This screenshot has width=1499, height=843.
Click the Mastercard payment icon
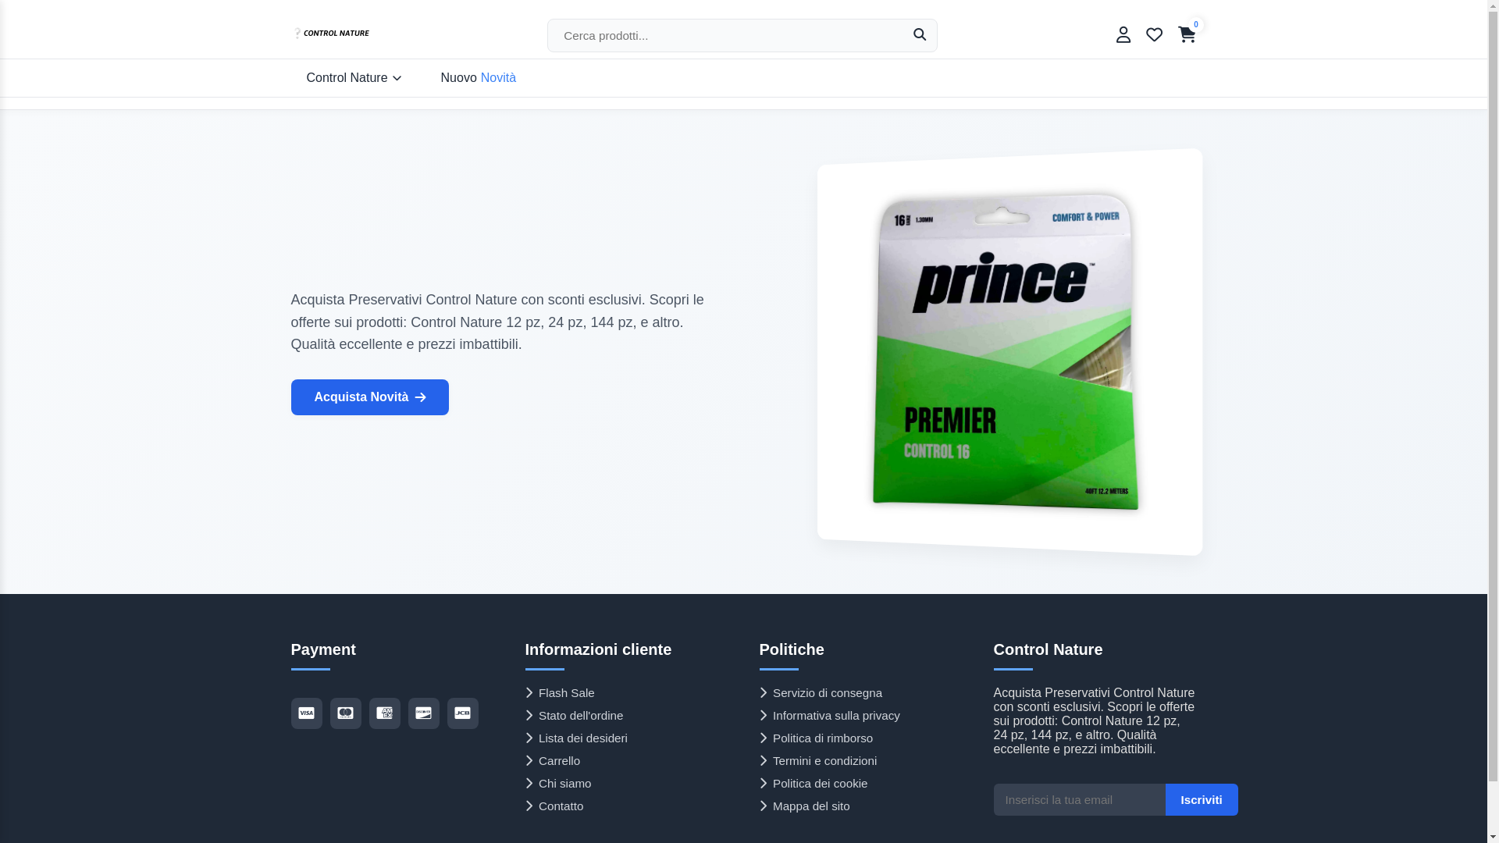point(345,713)
